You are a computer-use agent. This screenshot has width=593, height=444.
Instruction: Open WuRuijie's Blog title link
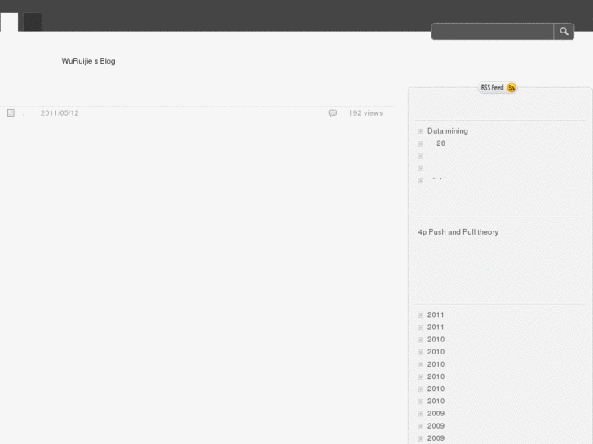88,61
